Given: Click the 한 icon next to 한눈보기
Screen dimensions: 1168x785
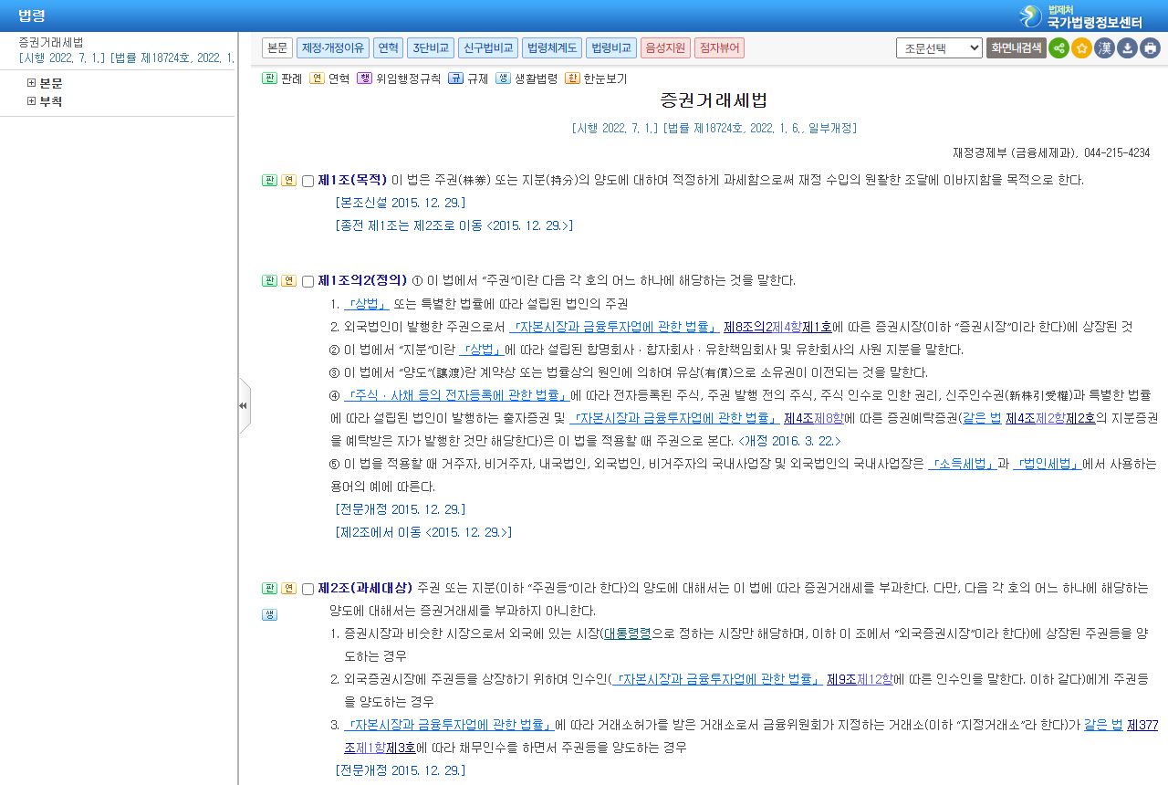Looking at the screenshot, I should pos(572,78).
